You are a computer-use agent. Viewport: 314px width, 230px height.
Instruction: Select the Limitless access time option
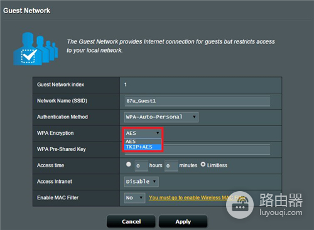pos(203,164)
